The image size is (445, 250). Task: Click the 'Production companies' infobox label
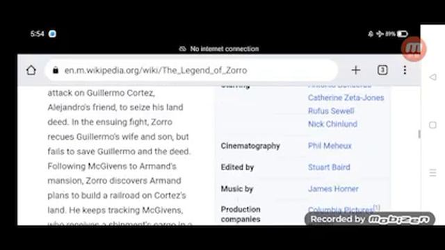pyautogui.click(x=241, y=214)
